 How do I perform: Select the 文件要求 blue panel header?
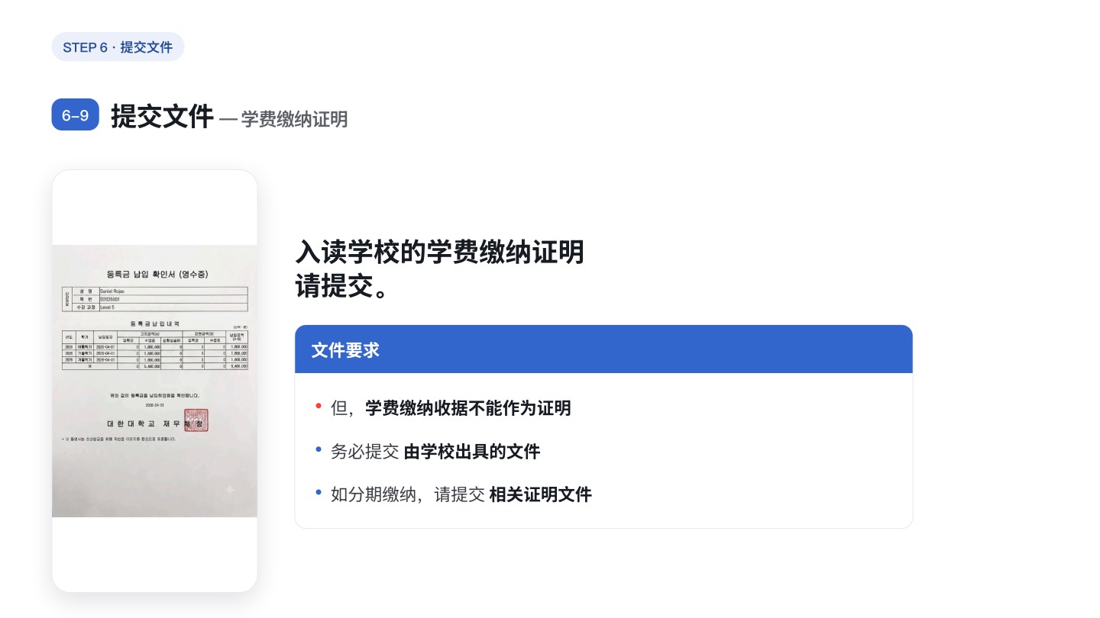coord(603,349)
